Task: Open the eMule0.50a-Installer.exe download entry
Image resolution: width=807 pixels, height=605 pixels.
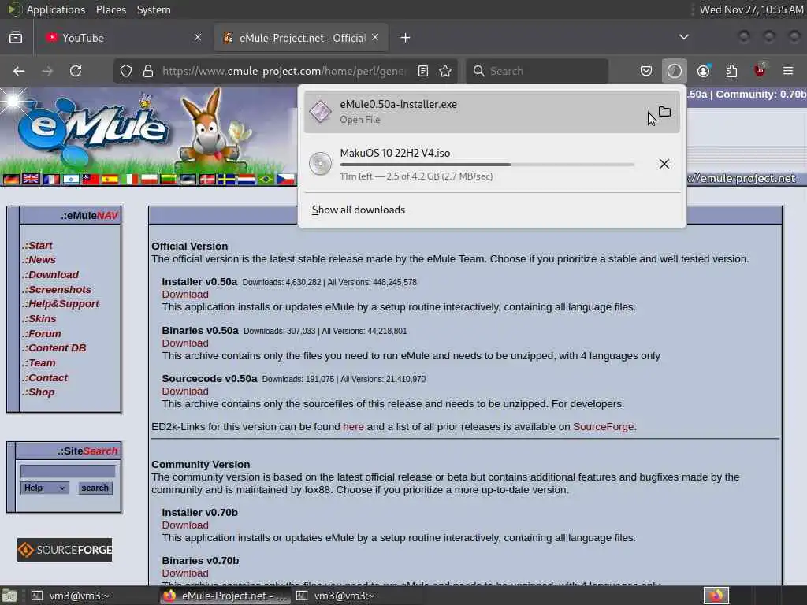Action: 492,112
